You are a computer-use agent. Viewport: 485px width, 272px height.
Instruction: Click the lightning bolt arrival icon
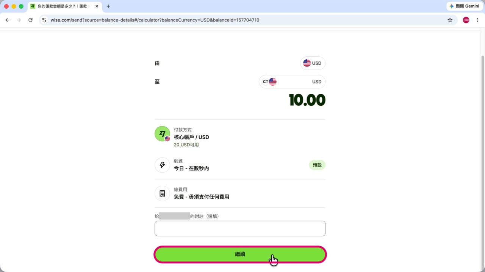[x=162, y=165]
